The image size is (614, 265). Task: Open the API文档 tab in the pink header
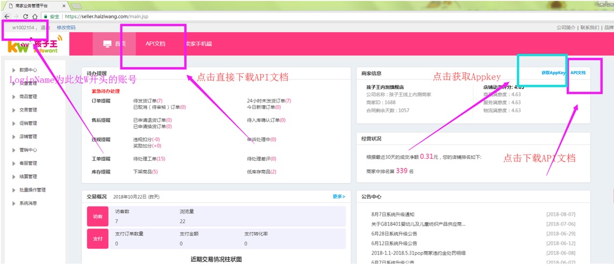click(x=155, y=44)
